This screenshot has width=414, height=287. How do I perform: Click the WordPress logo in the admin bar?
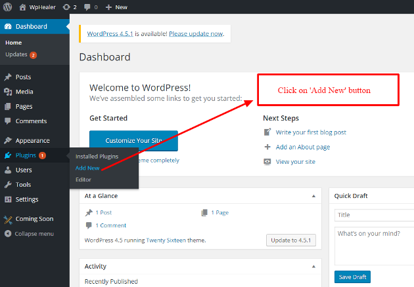click(x=8, y=7)
